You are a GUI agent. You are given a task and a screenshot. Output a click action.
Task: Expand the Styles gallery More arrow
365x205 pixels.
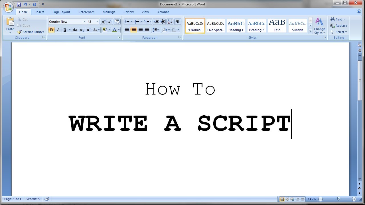(x=310, y=32)
